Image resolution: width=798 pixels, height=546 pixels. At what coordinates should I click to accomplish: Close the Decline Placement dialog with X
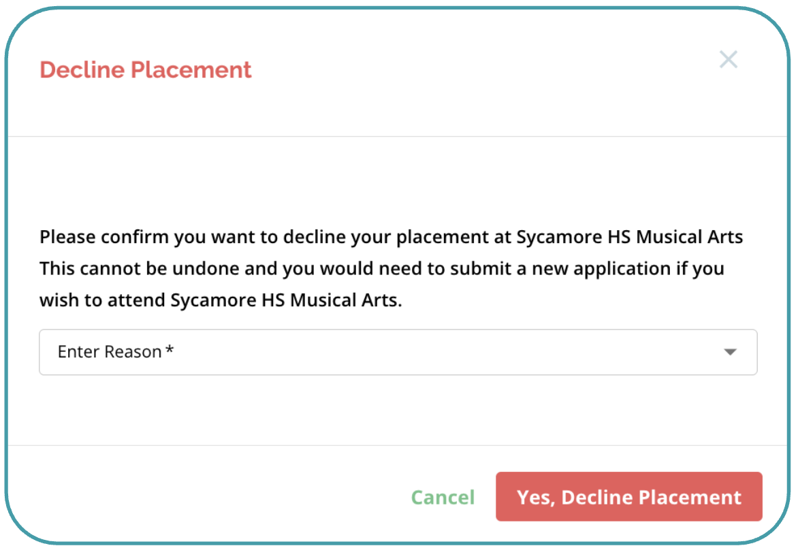coord(729,60)
